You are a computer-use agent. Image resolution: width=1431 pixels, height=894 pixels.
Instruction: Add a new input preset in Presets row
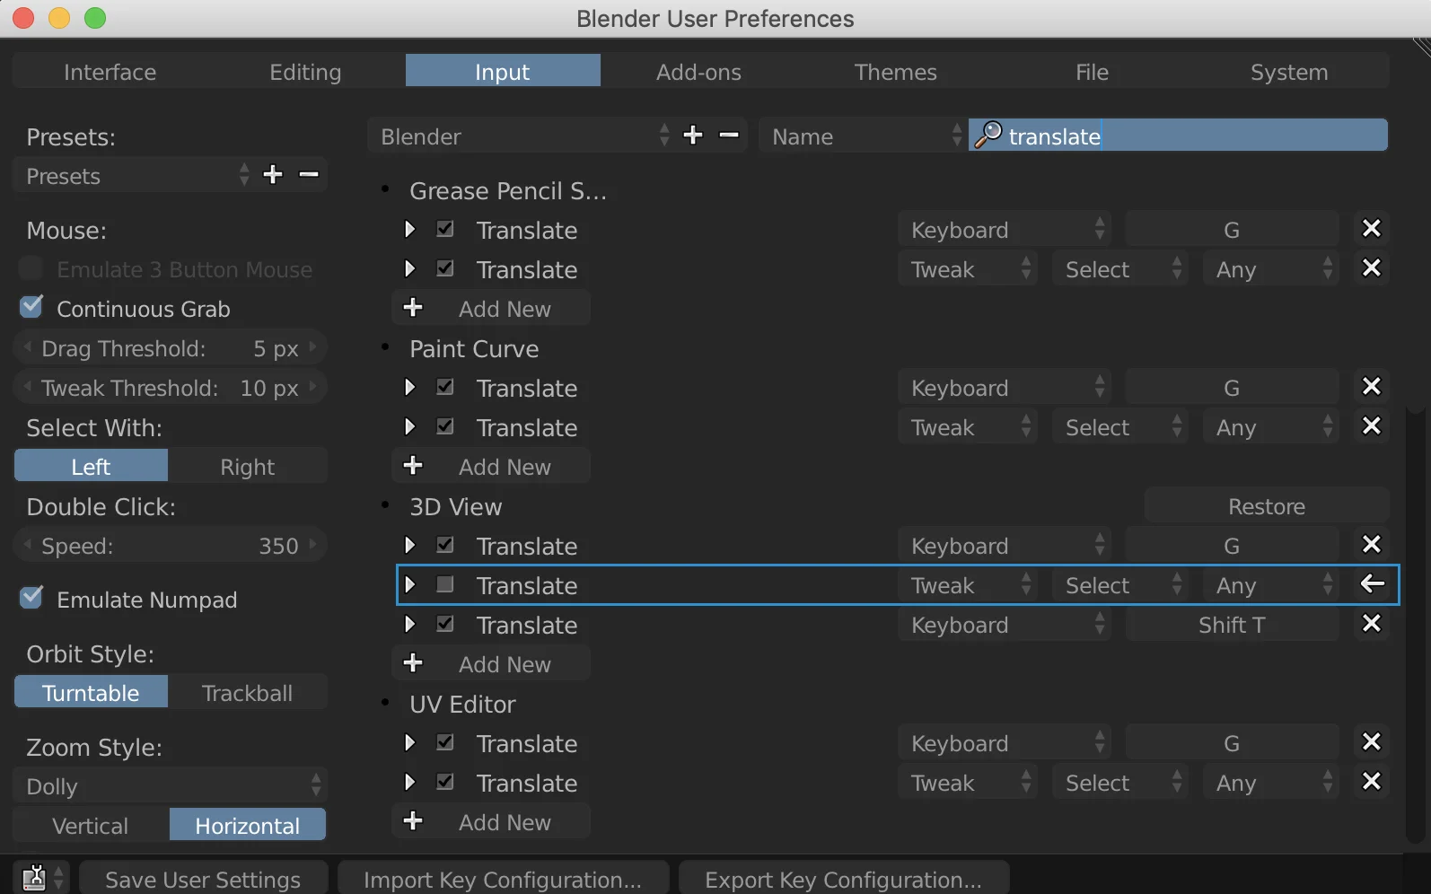273,174
